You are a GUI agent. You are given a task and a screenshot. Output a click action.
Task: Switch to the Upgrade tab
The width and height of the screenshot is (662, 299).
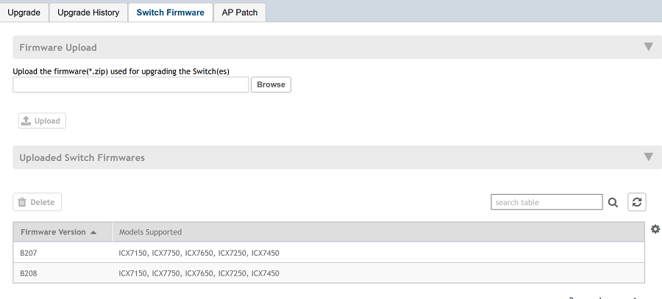pyautogui.click(x=24, y=12)
